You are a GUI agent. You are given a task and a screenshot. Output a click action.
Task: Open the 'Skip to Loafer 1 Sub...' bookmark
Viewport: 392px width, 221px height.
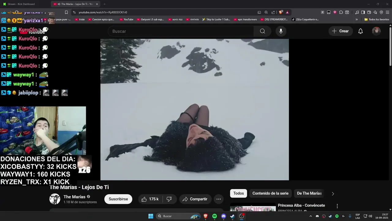pos(216,19)
